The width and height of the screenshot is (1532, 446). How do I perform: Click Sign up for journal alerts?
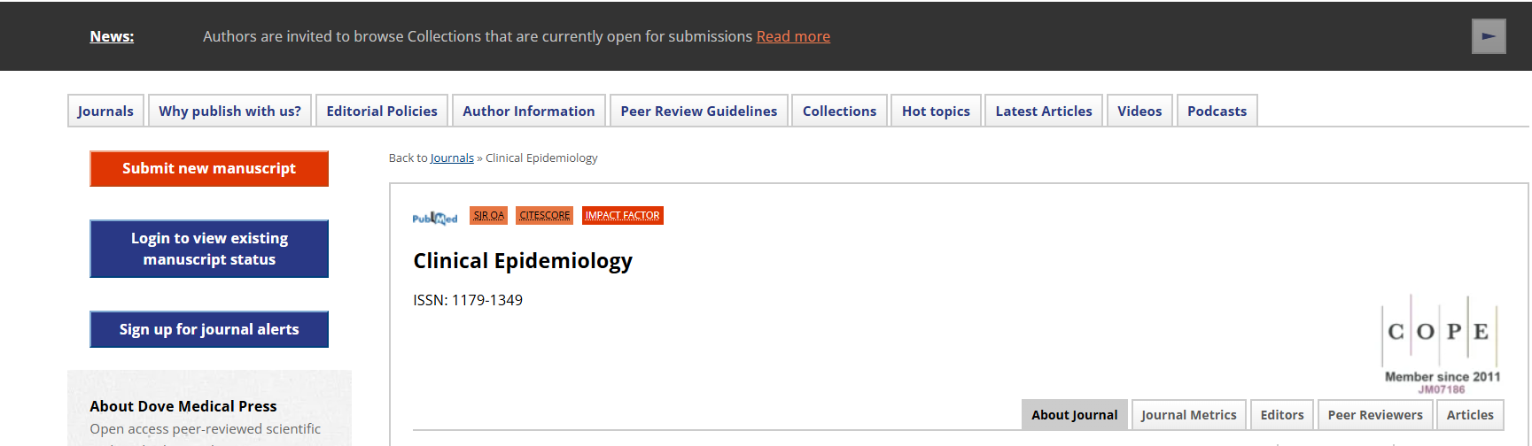tap(209, 329)
